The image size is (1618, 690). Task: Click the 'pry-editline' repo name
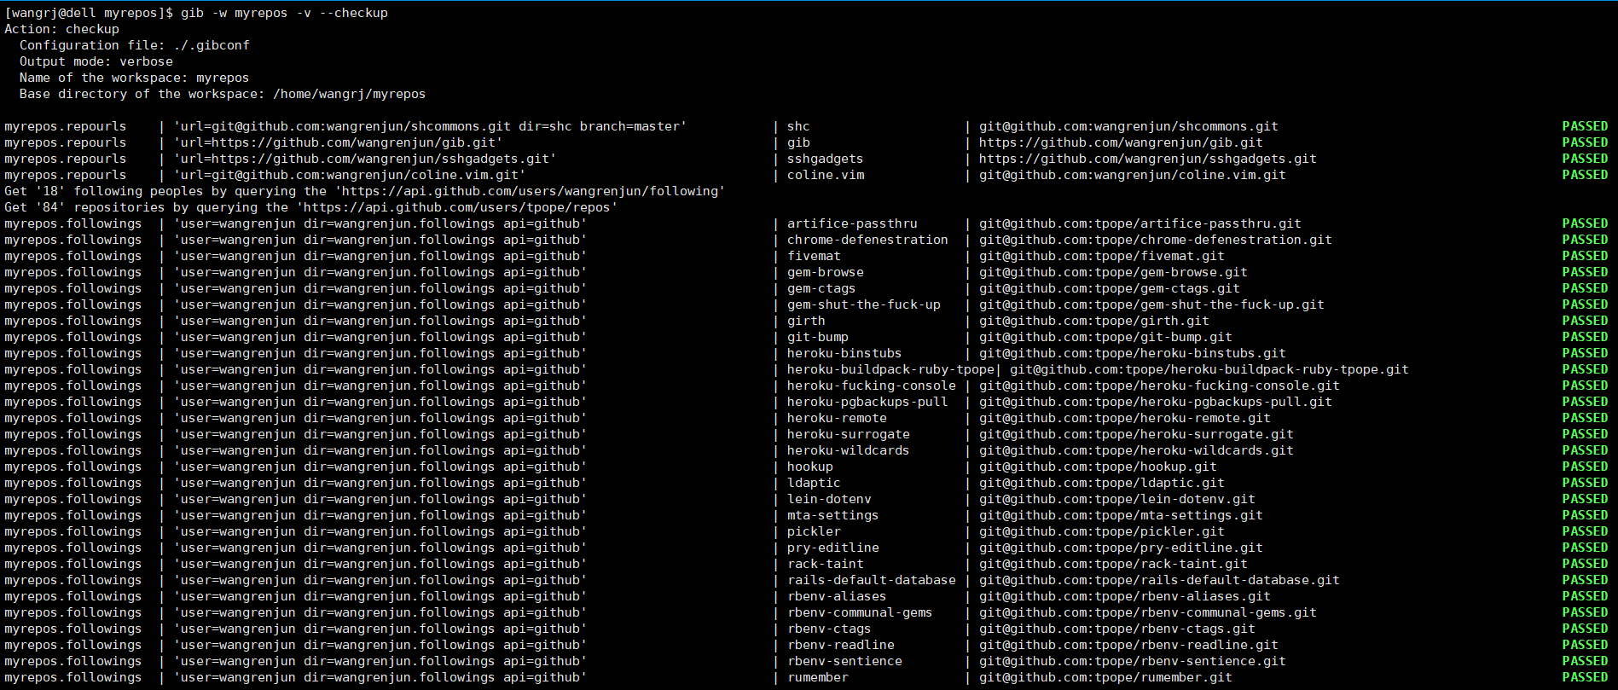pyautogui.click(x=833, y=548)
